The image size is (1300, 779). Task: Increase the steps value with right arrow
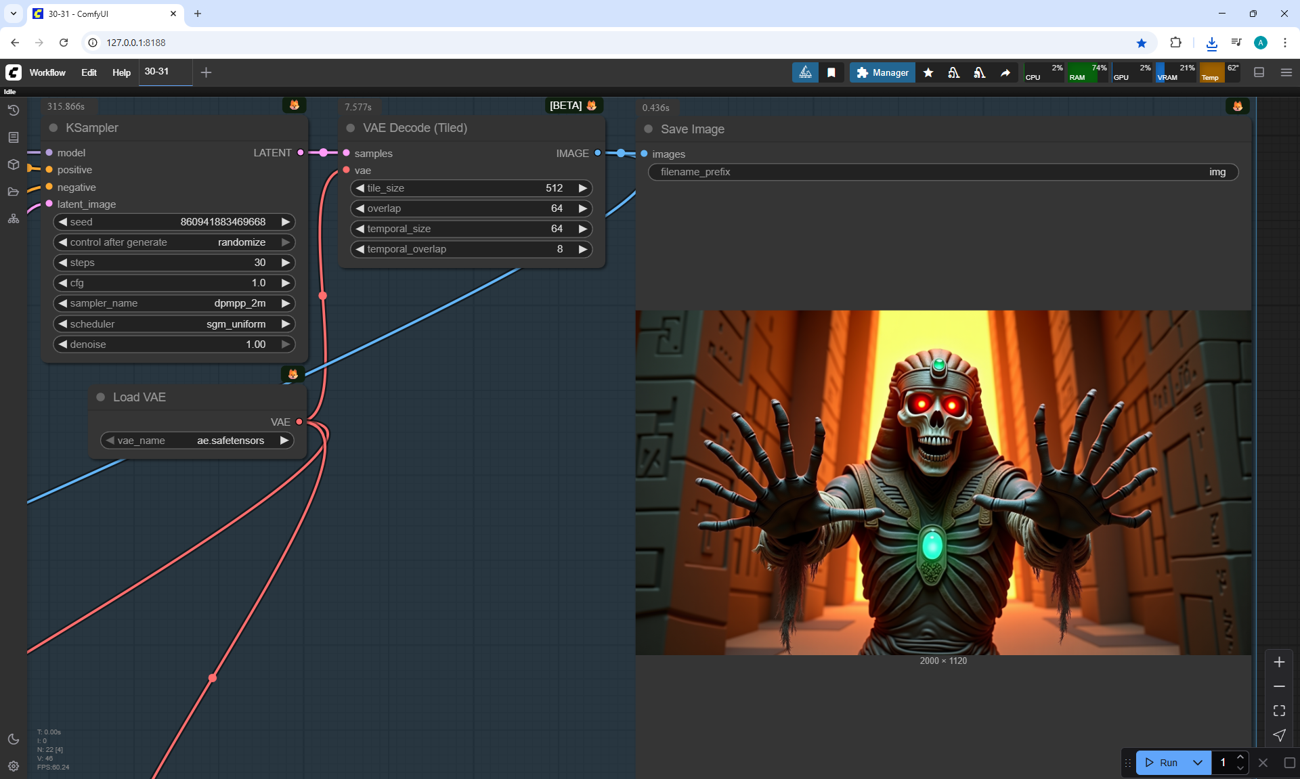coord(286,263)
